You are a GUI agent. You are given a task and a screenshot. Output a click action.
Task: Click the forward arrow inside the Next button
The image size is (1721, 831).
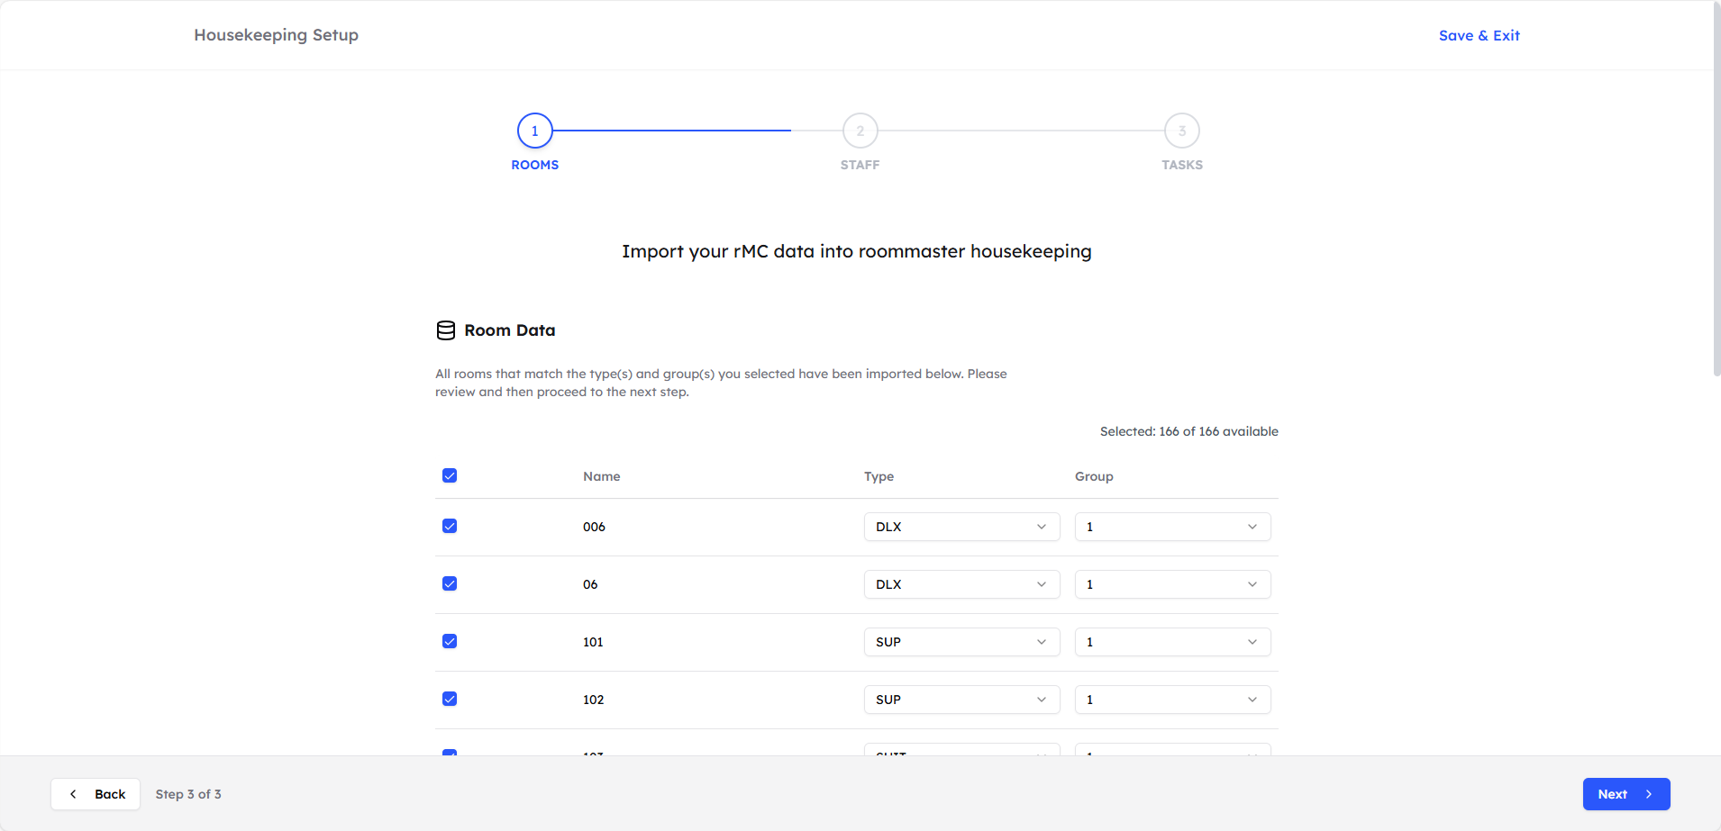(1648, 793)
